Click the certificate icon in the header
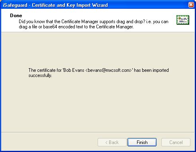196x152 pixels. [x=183, y=20]
